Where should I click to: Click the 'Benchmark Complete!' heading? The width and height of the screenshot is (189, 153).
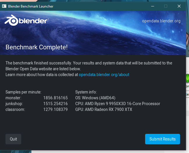pyautogui.click(x=37, y=47)
